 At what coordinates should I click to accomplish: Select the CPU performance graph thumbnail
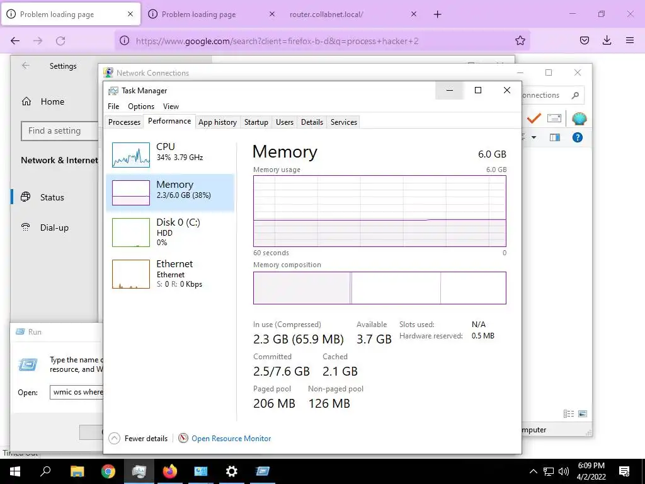pos(131,155)
